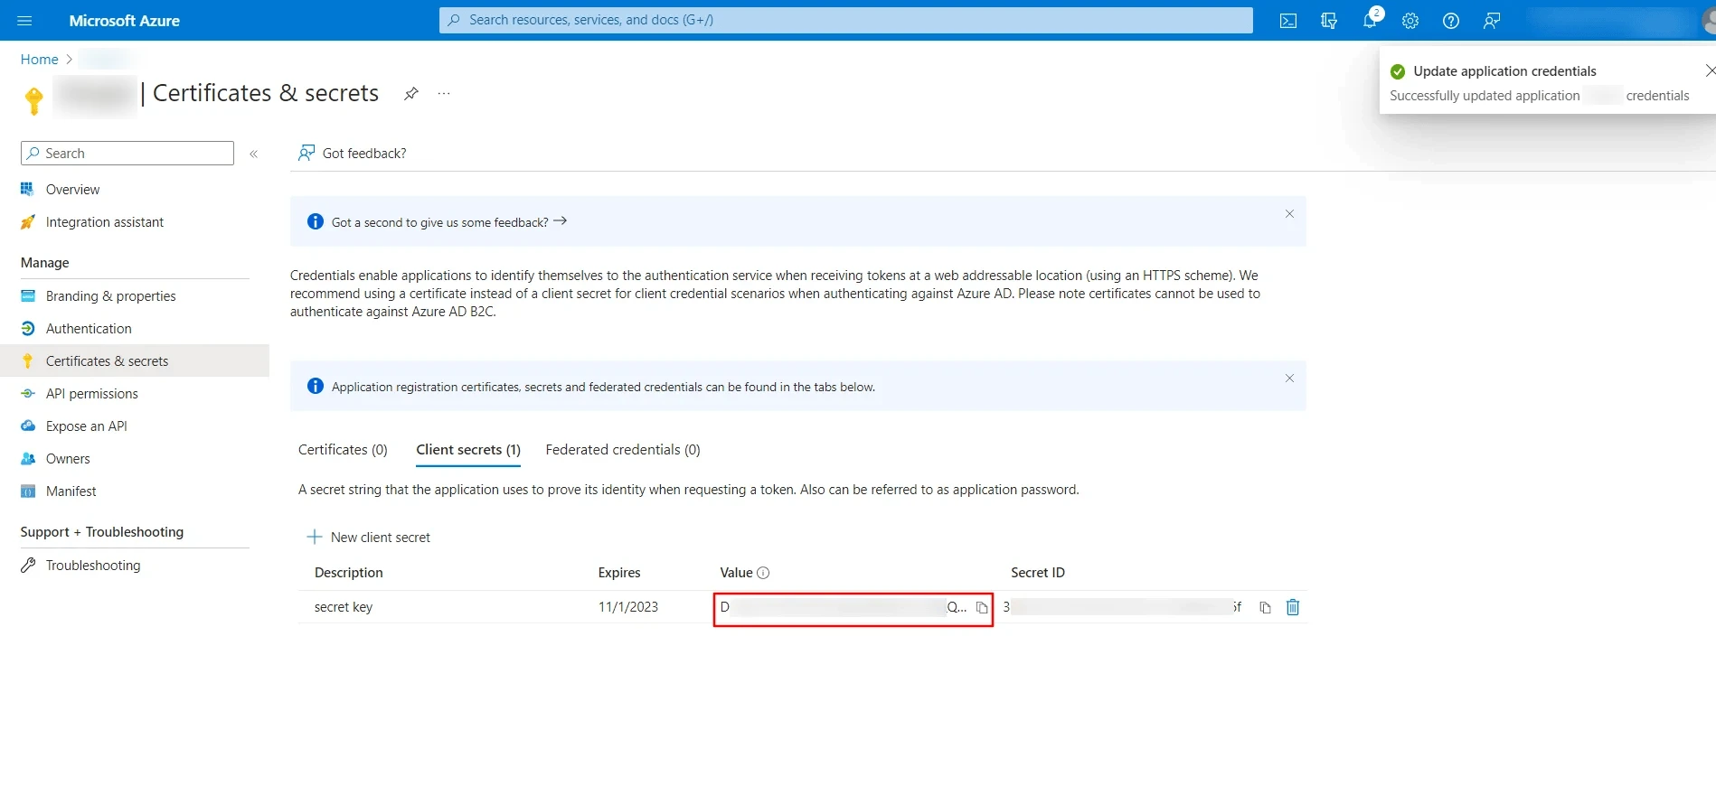Dismiss the feedback info banner
This screenshot has width=1716, height=786.
(1289, 214)
